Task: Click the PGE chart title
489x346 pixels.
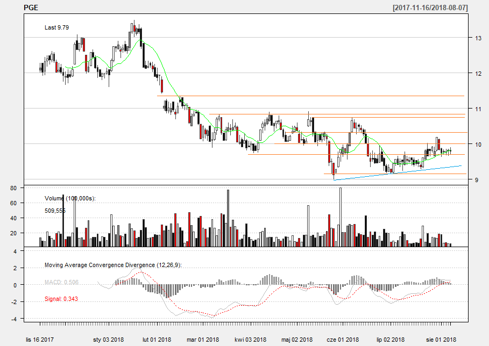Action: coord(31,8)
